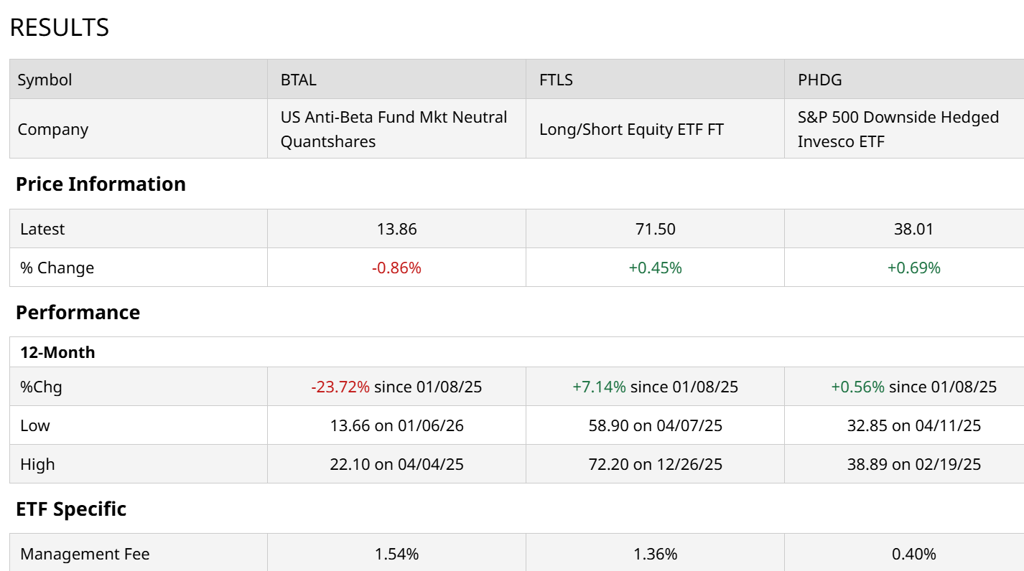The image size is (1024, 571).
Task: Click PHDG percent change +0.69%
Action: (913, 268)
